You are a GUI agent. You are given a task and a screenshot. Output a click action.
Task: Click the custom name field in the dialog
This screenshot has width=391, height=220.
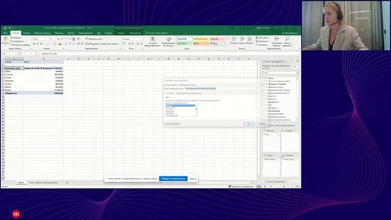click(x=200, y=89)
